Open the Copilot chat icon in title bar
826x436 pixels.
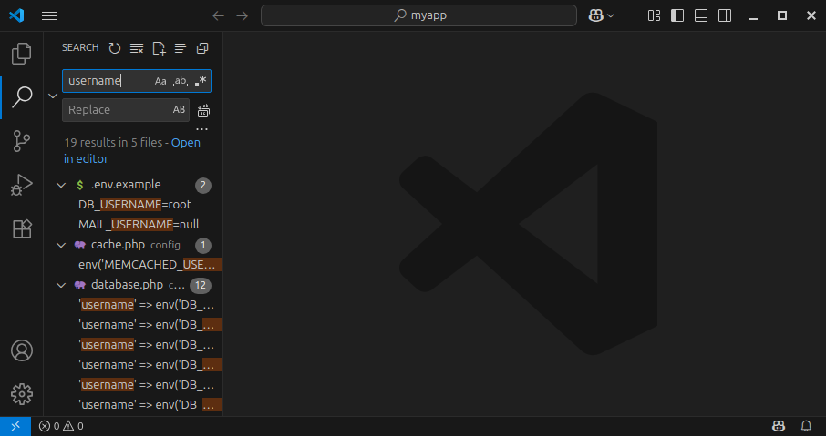[595, 15]
